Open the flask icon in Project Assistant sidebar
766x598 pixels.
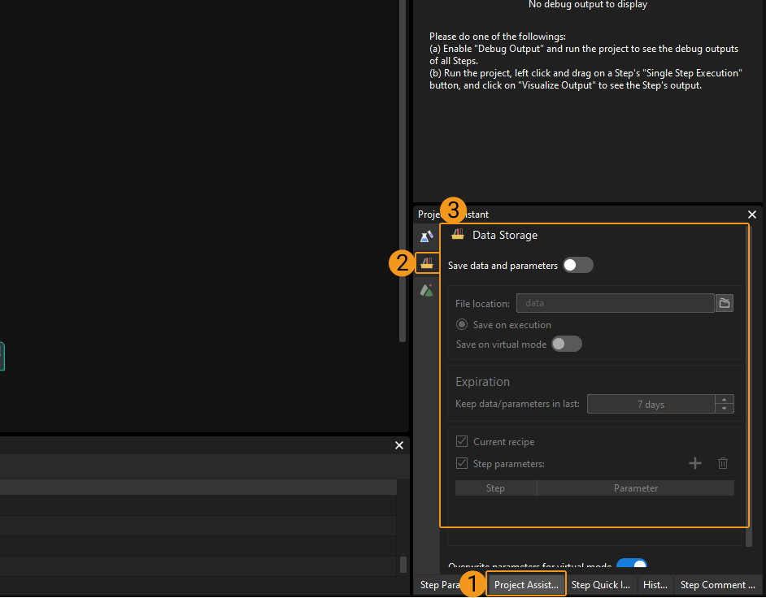tap(426, 236)
